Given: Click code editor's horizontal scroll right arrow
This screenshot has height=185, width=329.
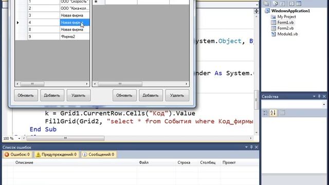Looking at the screenshot, I should coord(251,138).
